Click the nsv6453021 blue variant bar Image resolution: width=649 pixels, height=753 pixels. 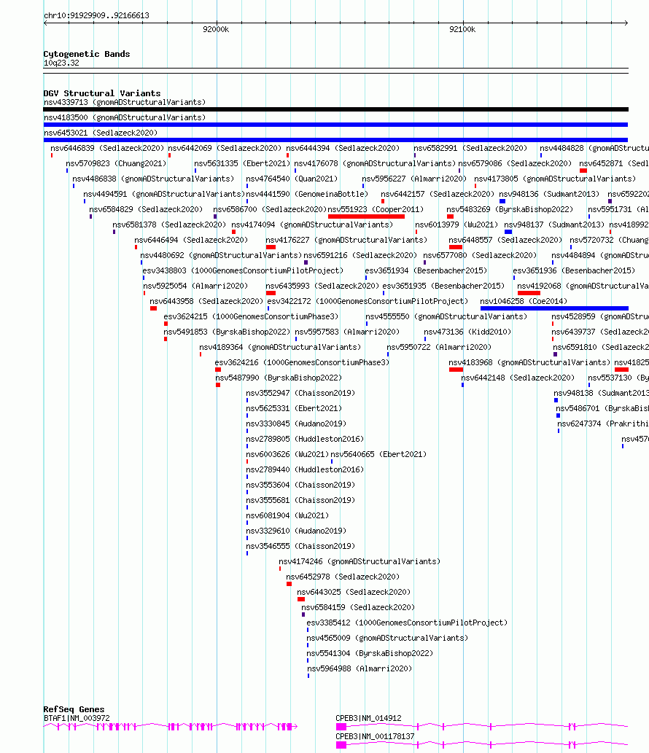tap(335, 140)
